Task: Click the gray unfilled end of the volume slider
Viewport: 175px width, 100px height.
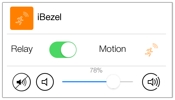Action: [126, 82]
